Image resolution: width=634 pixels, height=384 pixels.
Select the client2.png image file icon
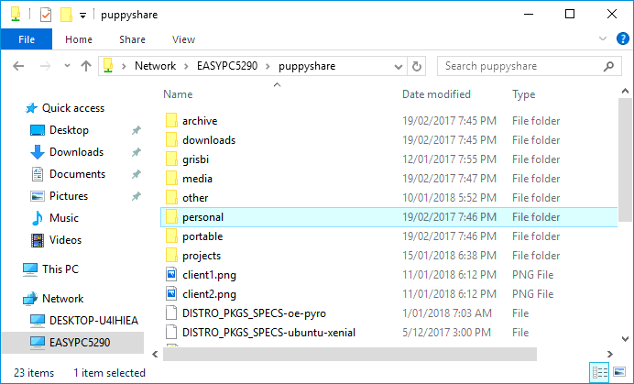[x=171, y=294]
